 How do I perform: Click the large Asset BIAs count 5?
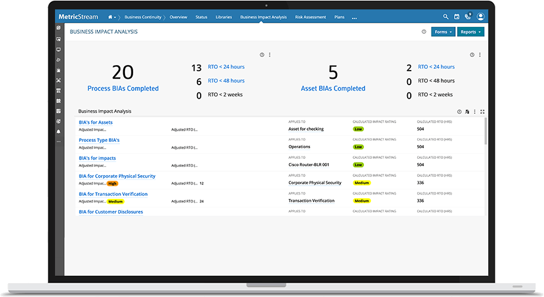pyautogui.click(x=333, y=73)
